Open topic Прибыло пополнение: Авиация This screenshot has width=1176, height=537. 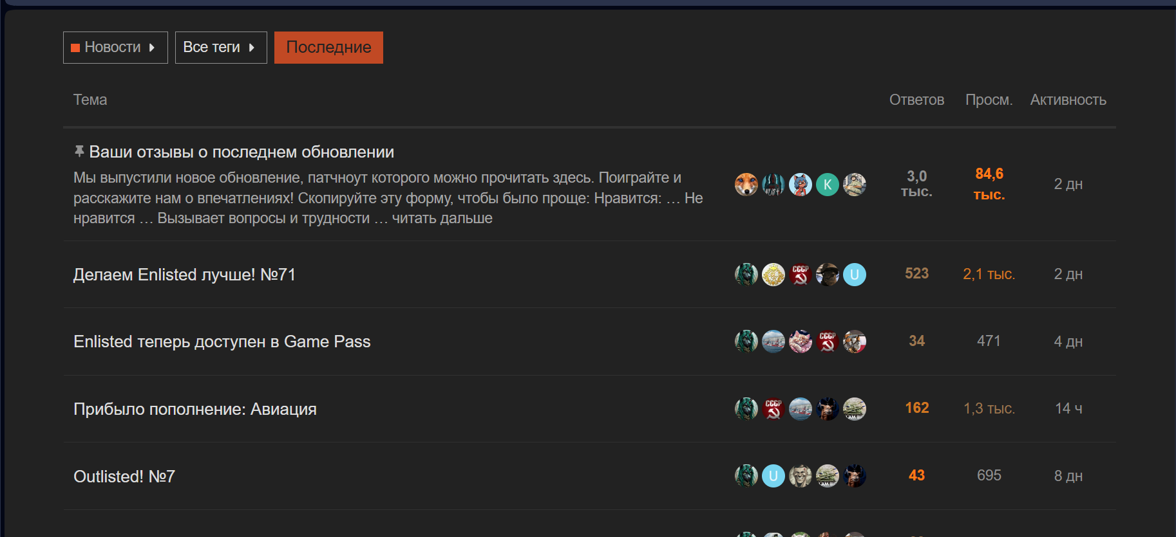point(195,409)
